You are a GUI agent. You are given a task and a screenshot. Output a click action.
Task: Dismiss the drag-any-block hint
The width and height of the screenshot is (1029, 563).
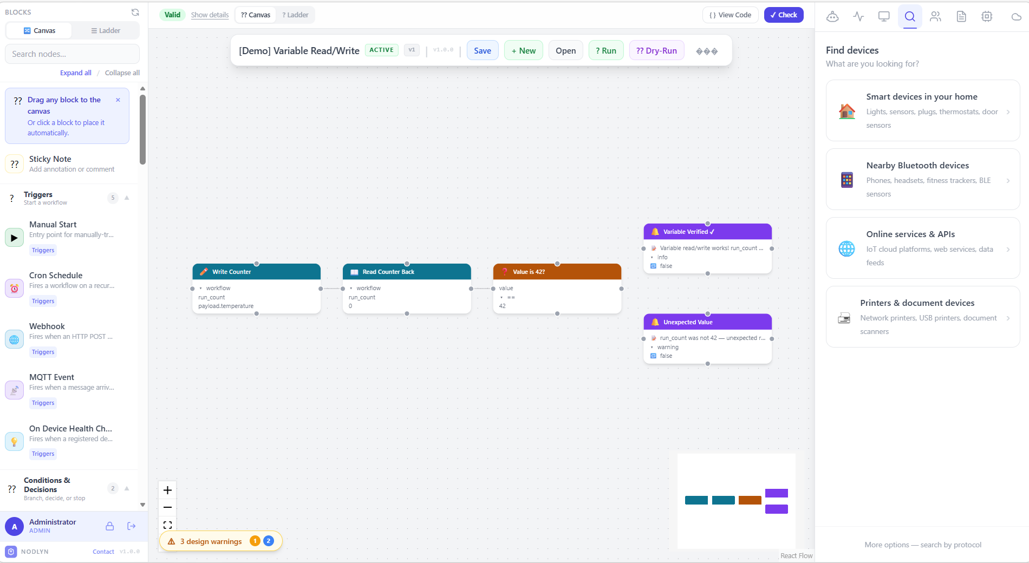(118, 100)
